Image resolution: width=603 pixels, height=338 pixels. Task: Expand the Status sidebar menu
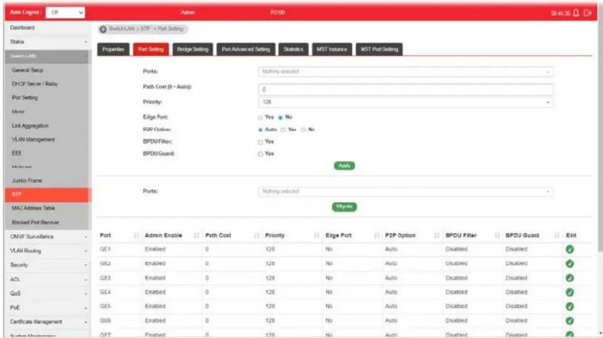[48, 41]
